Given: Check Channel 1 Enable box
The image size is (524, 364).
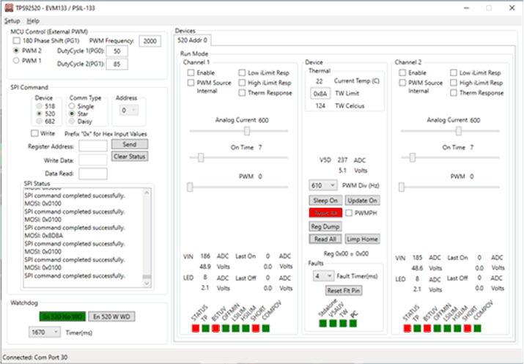Looking at the screenshot, I should (x=191, y=73).
